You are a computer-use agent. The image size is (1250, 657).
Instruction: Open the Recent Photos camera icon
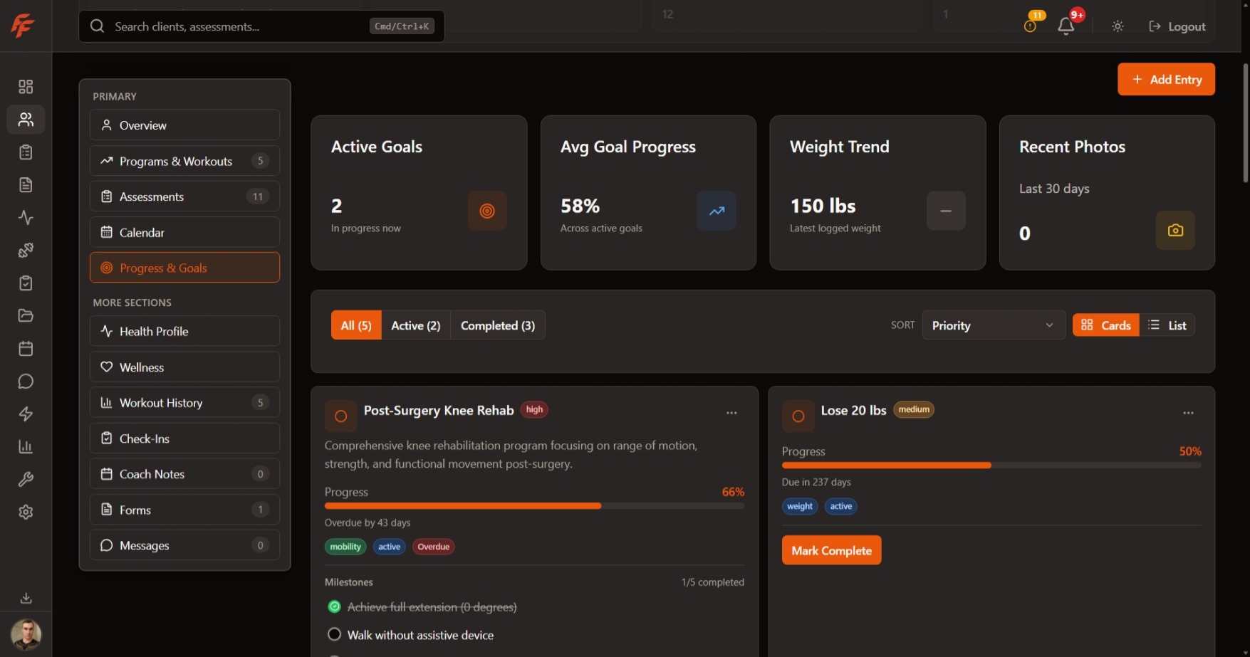click(1175, 230)
